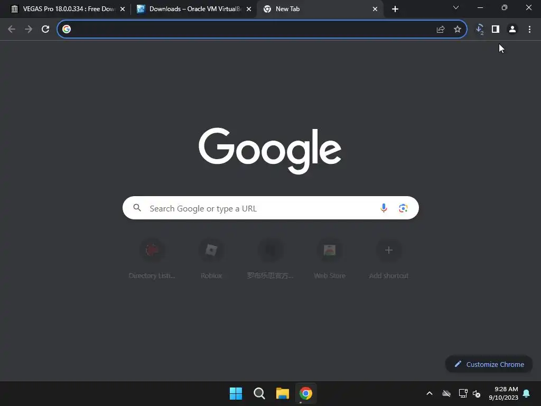The height and width of the screenshot is (406, 541).
Task: Open the Roblox shortcut
Action: pos(211,259)
